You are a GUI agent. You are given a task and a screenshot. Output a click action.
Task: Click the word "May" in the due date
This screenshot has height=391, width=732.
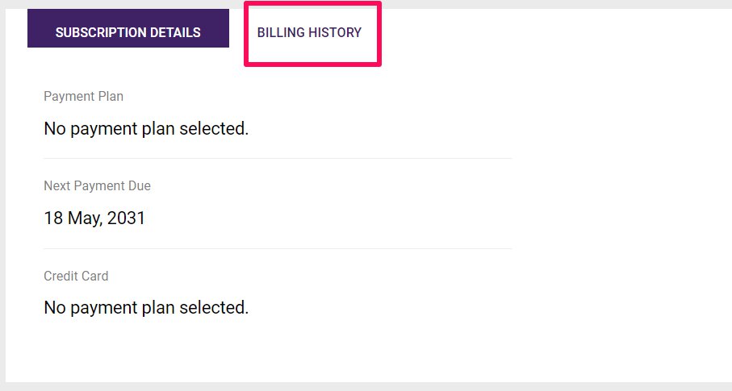[x=82, y=218]
